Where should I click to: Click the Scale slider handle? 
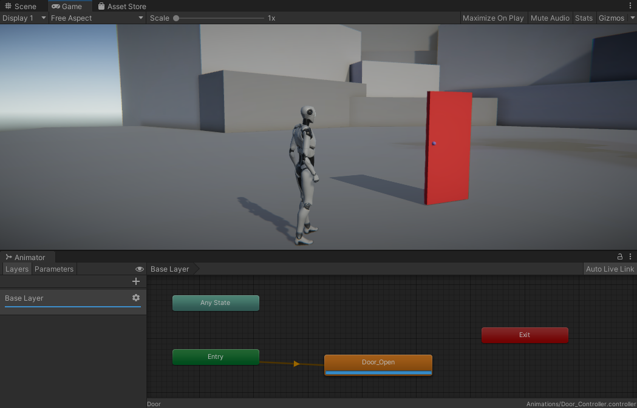176,18
